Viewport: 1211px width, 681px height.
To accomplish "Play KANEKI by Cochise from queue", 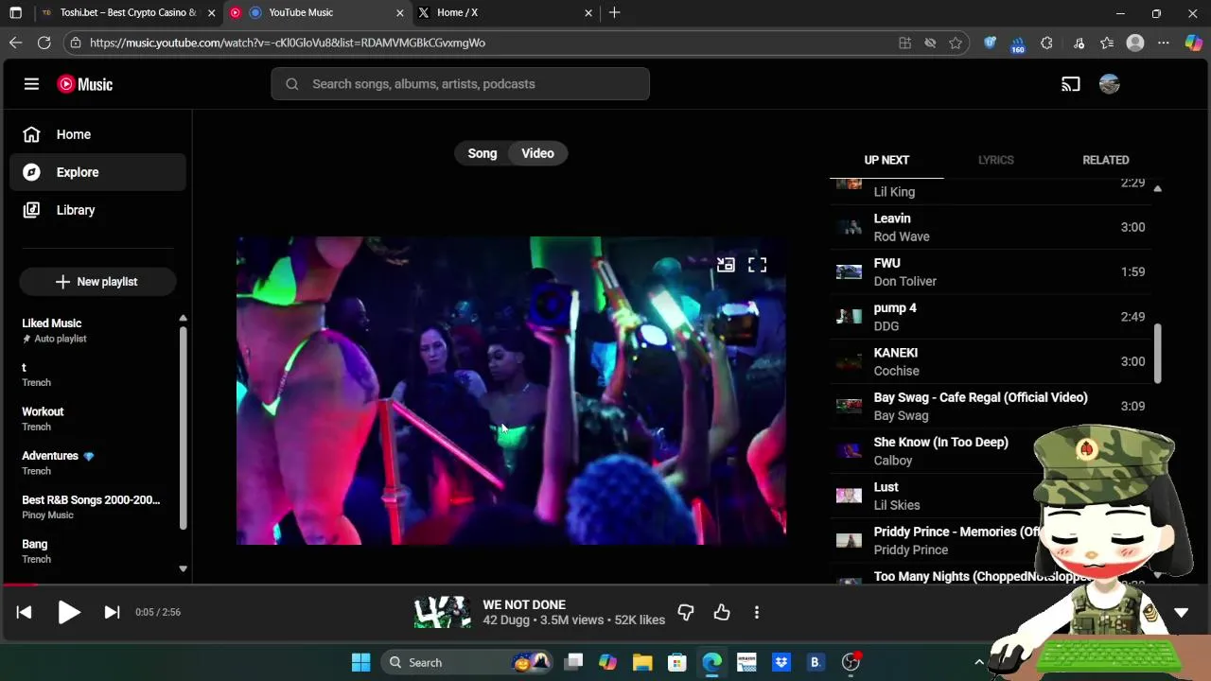I will pos(991,361).
